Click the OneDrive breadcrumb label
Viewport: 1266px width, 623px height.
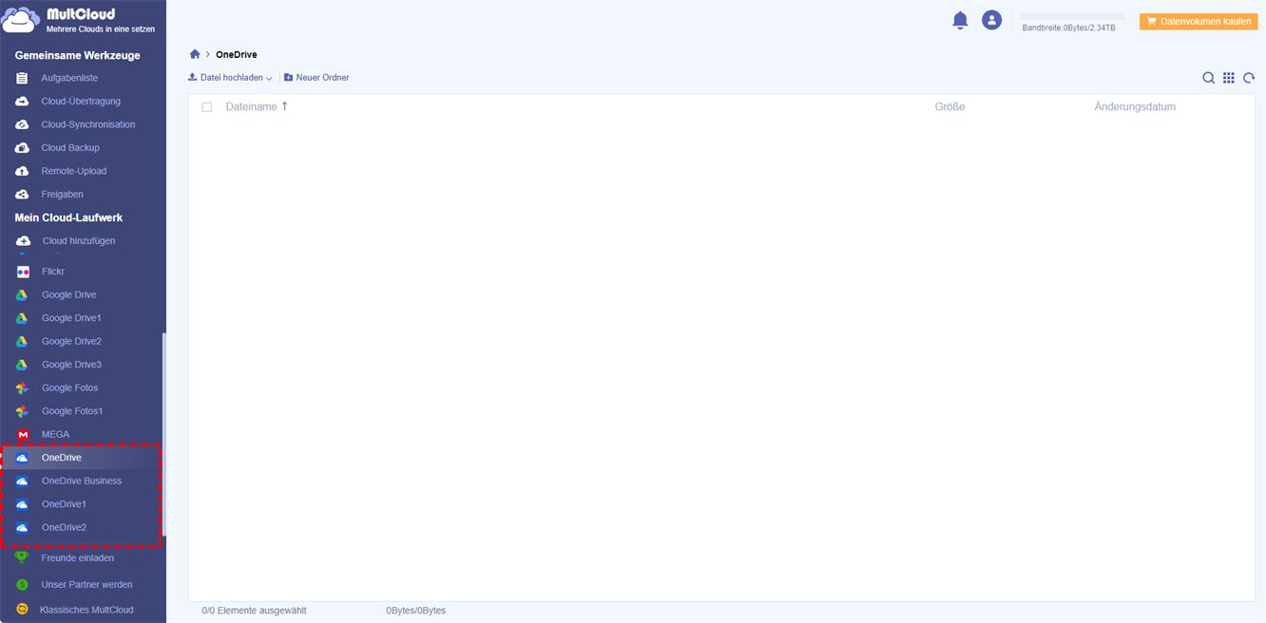click(x=237, y=54)
